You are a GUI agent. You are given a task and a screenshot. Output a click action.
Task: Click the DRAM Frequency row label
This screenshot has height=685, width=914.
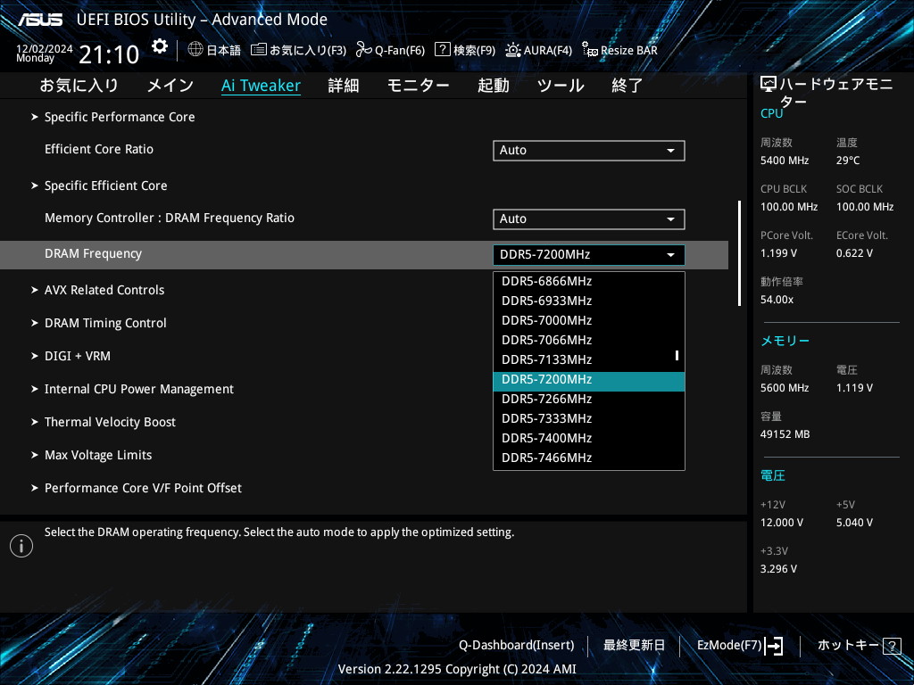tap(93, 254)
